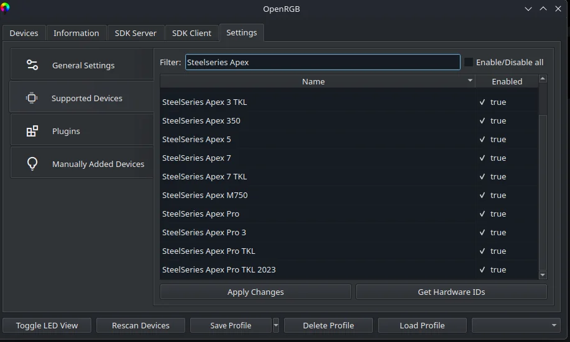Switch to the Devices tab
This screenshot has height=342, width=570.
coord(24,33)
